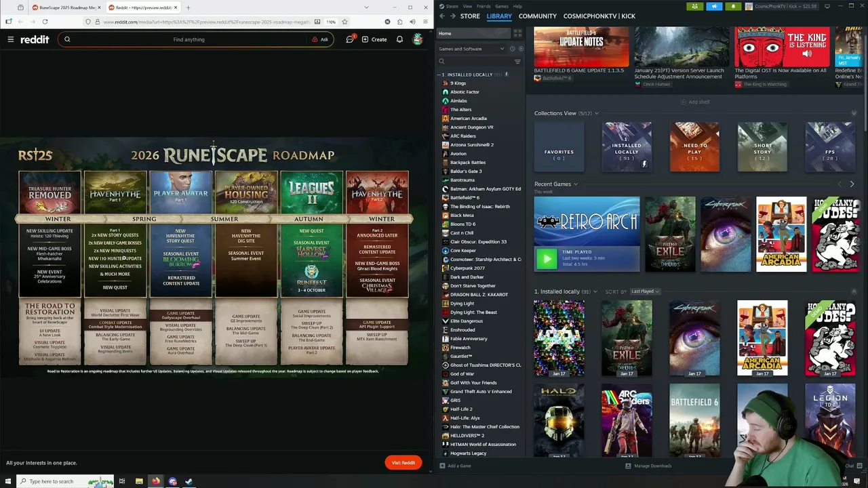Click the Reddit logo
This screenshot has width=868, height=488.
[35, 39]
